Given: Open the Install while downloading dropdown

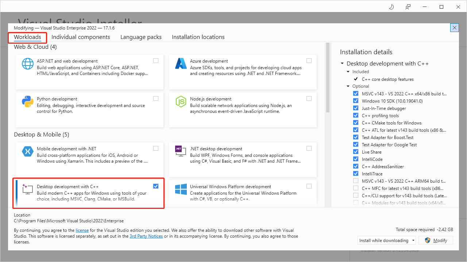Looking at the screenshot, I should click(387, 241).
